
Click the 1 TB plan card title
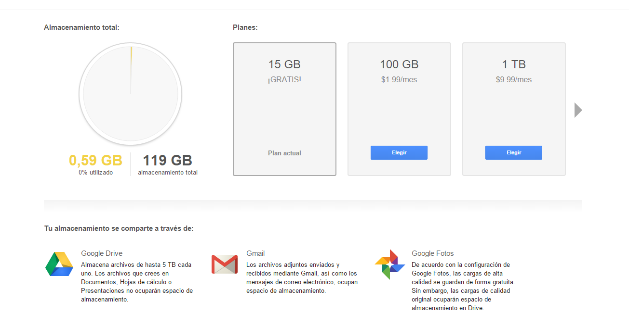click(513, 64)
